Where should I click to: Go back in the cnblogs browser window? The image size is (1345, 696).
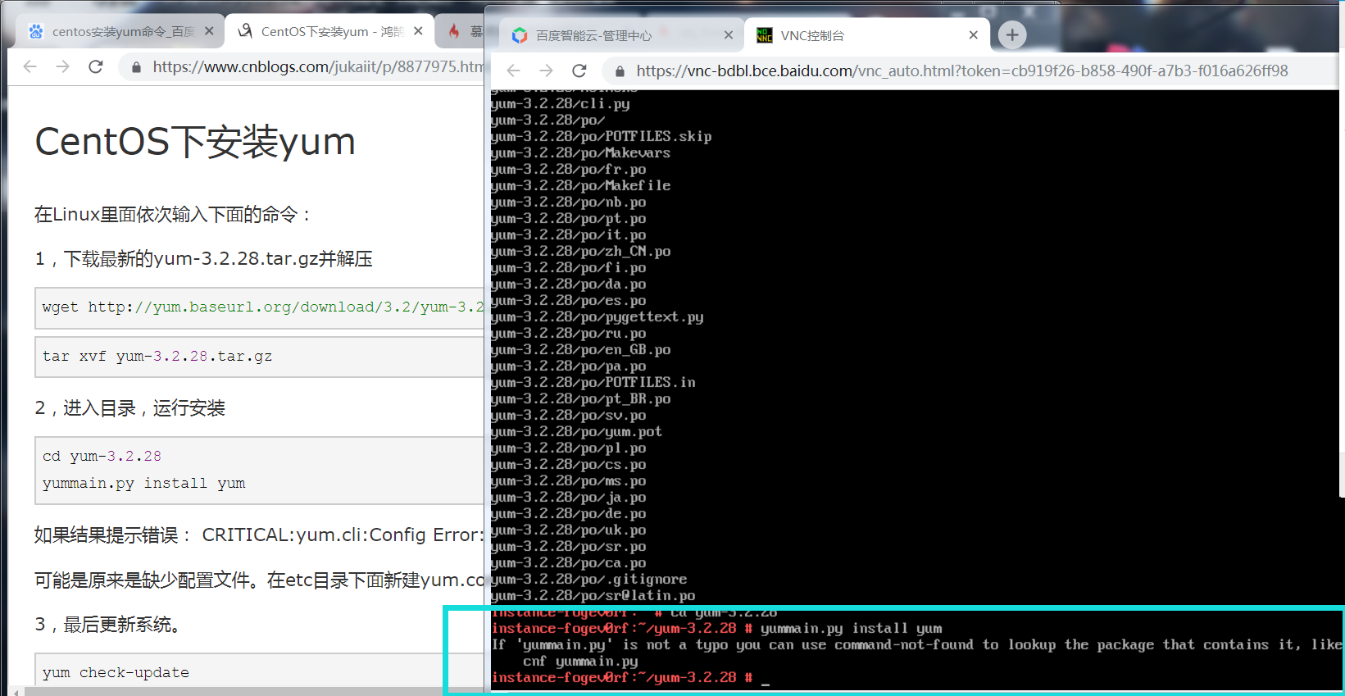(30, 66)
